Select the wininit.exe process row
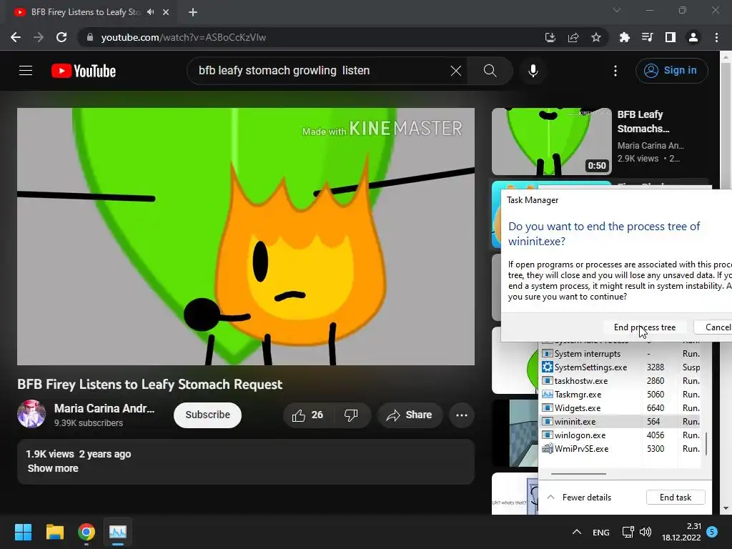This screenshot has height=549, width=732. [x=621, y=422]
